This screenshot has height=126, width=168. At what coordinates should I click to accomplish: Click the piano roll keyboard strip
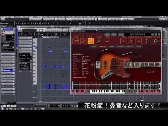click(x=35, y=61)
